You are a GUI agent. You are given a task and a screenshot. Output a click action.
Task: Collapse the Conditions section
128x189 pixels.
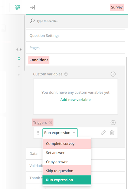[76, 60]
